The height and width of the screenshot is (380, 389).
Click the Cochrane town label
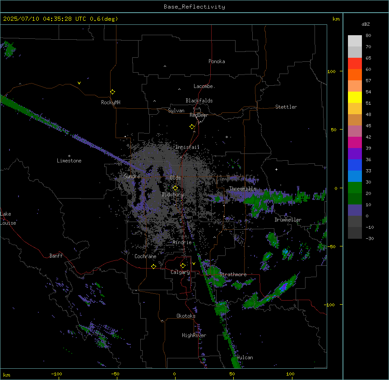(145, 256)
